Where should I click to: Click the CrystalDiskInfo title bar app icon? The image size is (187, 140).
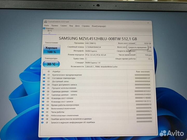(x=46, y=22)
